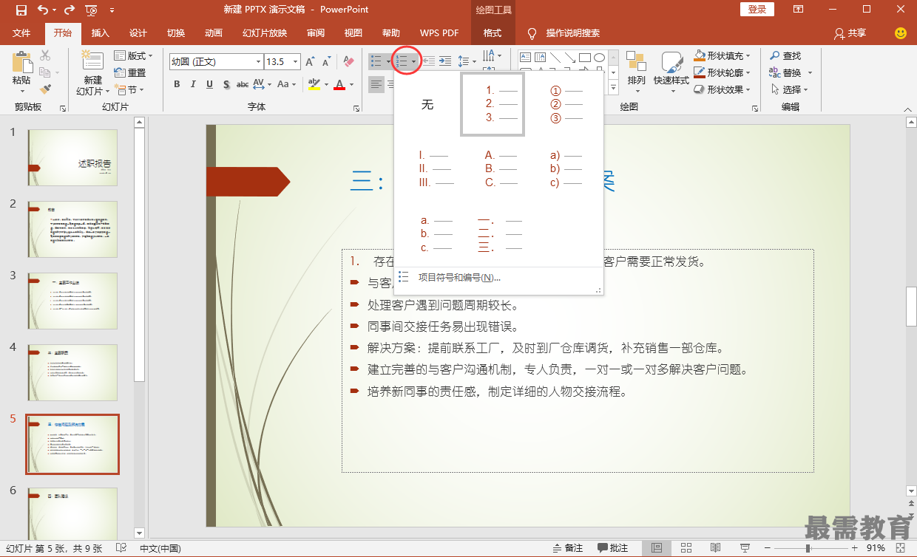This screenshot has width=917, height=557.
Task: Switch to Reading View icon
Action: coord(714,548)
